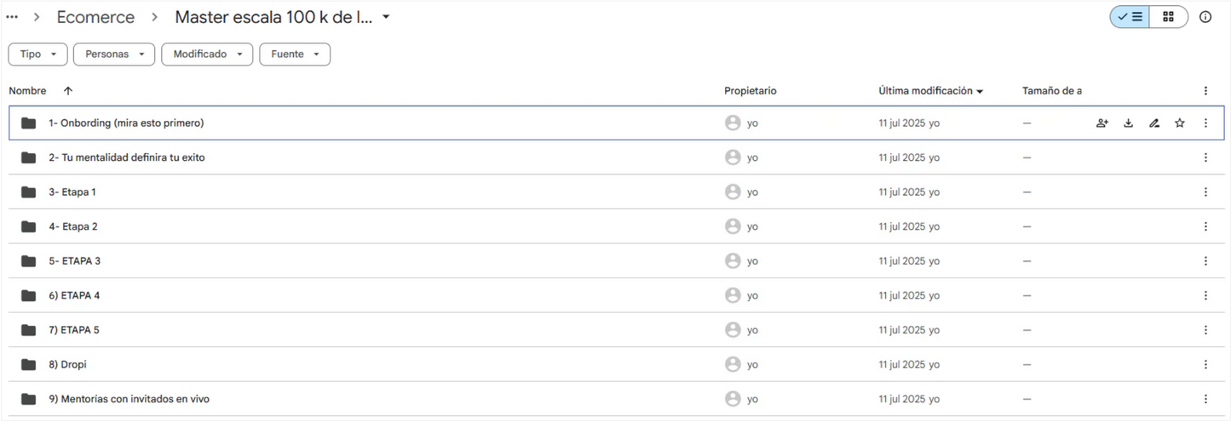Switch to list layout view
1231x422 pixels.
coord(1130,17)
